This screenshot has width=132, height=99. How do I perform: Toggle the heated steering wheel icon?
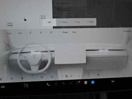click(22, 78)
